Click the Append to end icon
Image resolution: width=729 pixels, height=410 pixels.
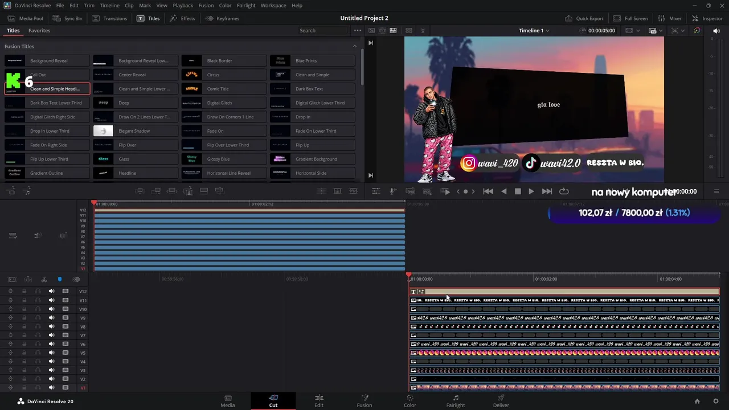point(156,191)
